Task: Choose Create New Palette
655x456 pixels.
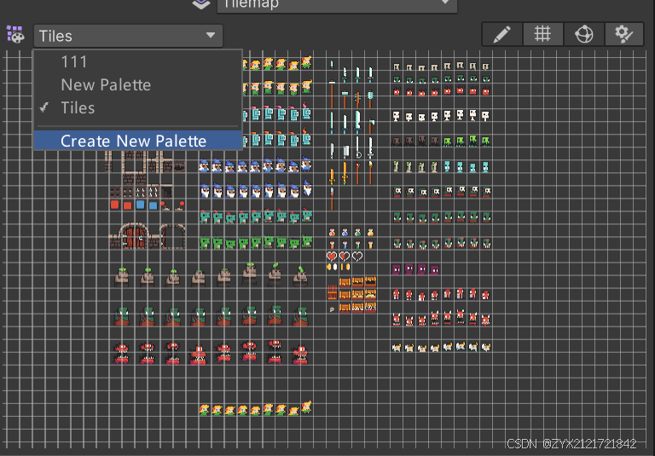Action: [138, 141]
